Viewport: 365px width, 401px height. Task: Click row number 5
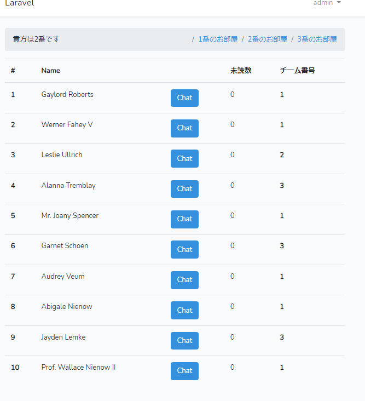point(13,216)
